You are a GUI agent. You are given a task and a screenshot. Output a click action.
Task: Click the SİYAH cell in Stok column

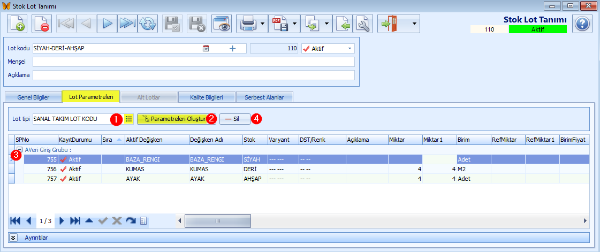[255, 159]
